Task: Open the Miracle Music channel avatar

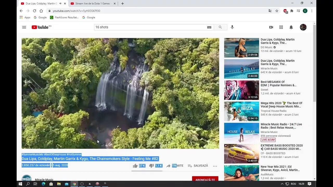Action: [27, 178]
